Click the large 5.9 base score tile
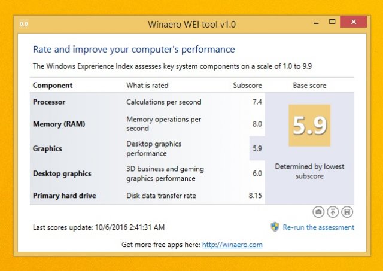Viewport: 383px width, 271px height. coord(309,126)
